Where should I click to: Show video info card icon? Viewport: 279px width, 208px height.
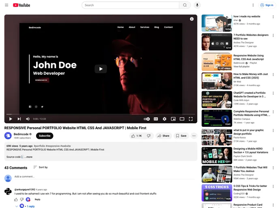[192, 19]
